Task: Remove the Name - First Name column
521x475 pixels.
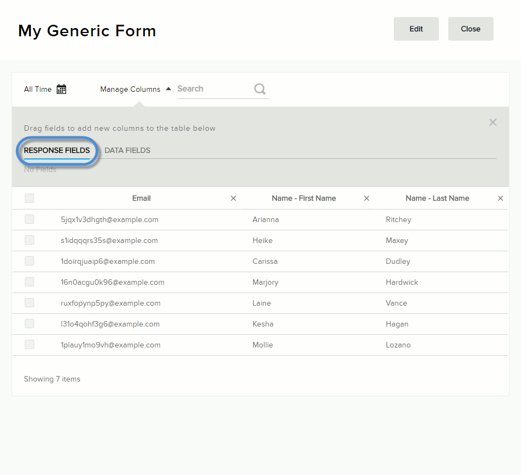Action: [x=367, y=198]
